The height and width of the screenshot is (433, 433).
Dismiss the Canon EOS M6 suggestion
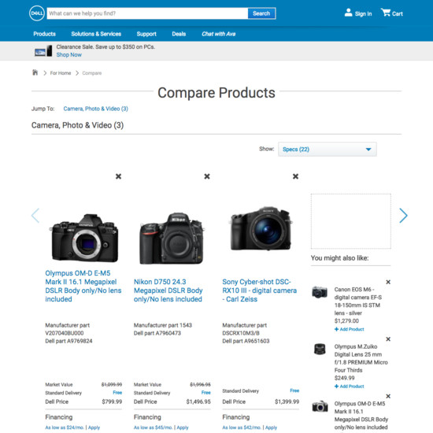tap(388, 282)
